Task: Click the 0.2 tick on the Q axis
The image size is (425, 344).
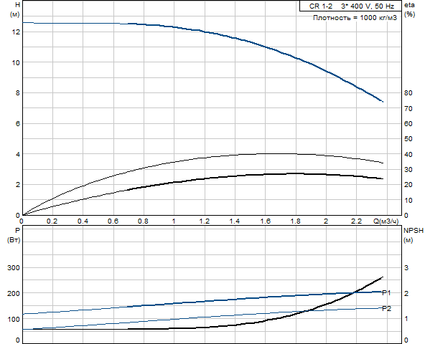Action: [x=52, y=221]
